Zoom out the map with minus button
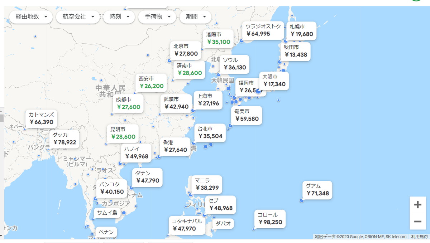The height and width of the screenshot is (243, 430). click(x=417, y=222)
